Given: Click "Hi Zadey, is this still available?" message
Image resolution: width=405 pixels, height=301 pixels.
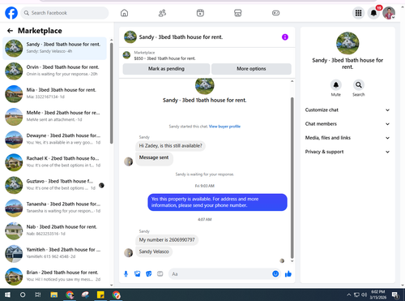Looking at the screenshot, I should click(170, 146).
